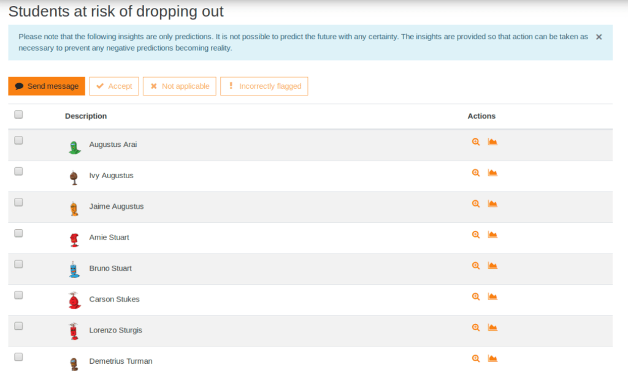Open prediction details magnifier for Augustus Arai
The image size is (628, 376).
click(475, 142)
